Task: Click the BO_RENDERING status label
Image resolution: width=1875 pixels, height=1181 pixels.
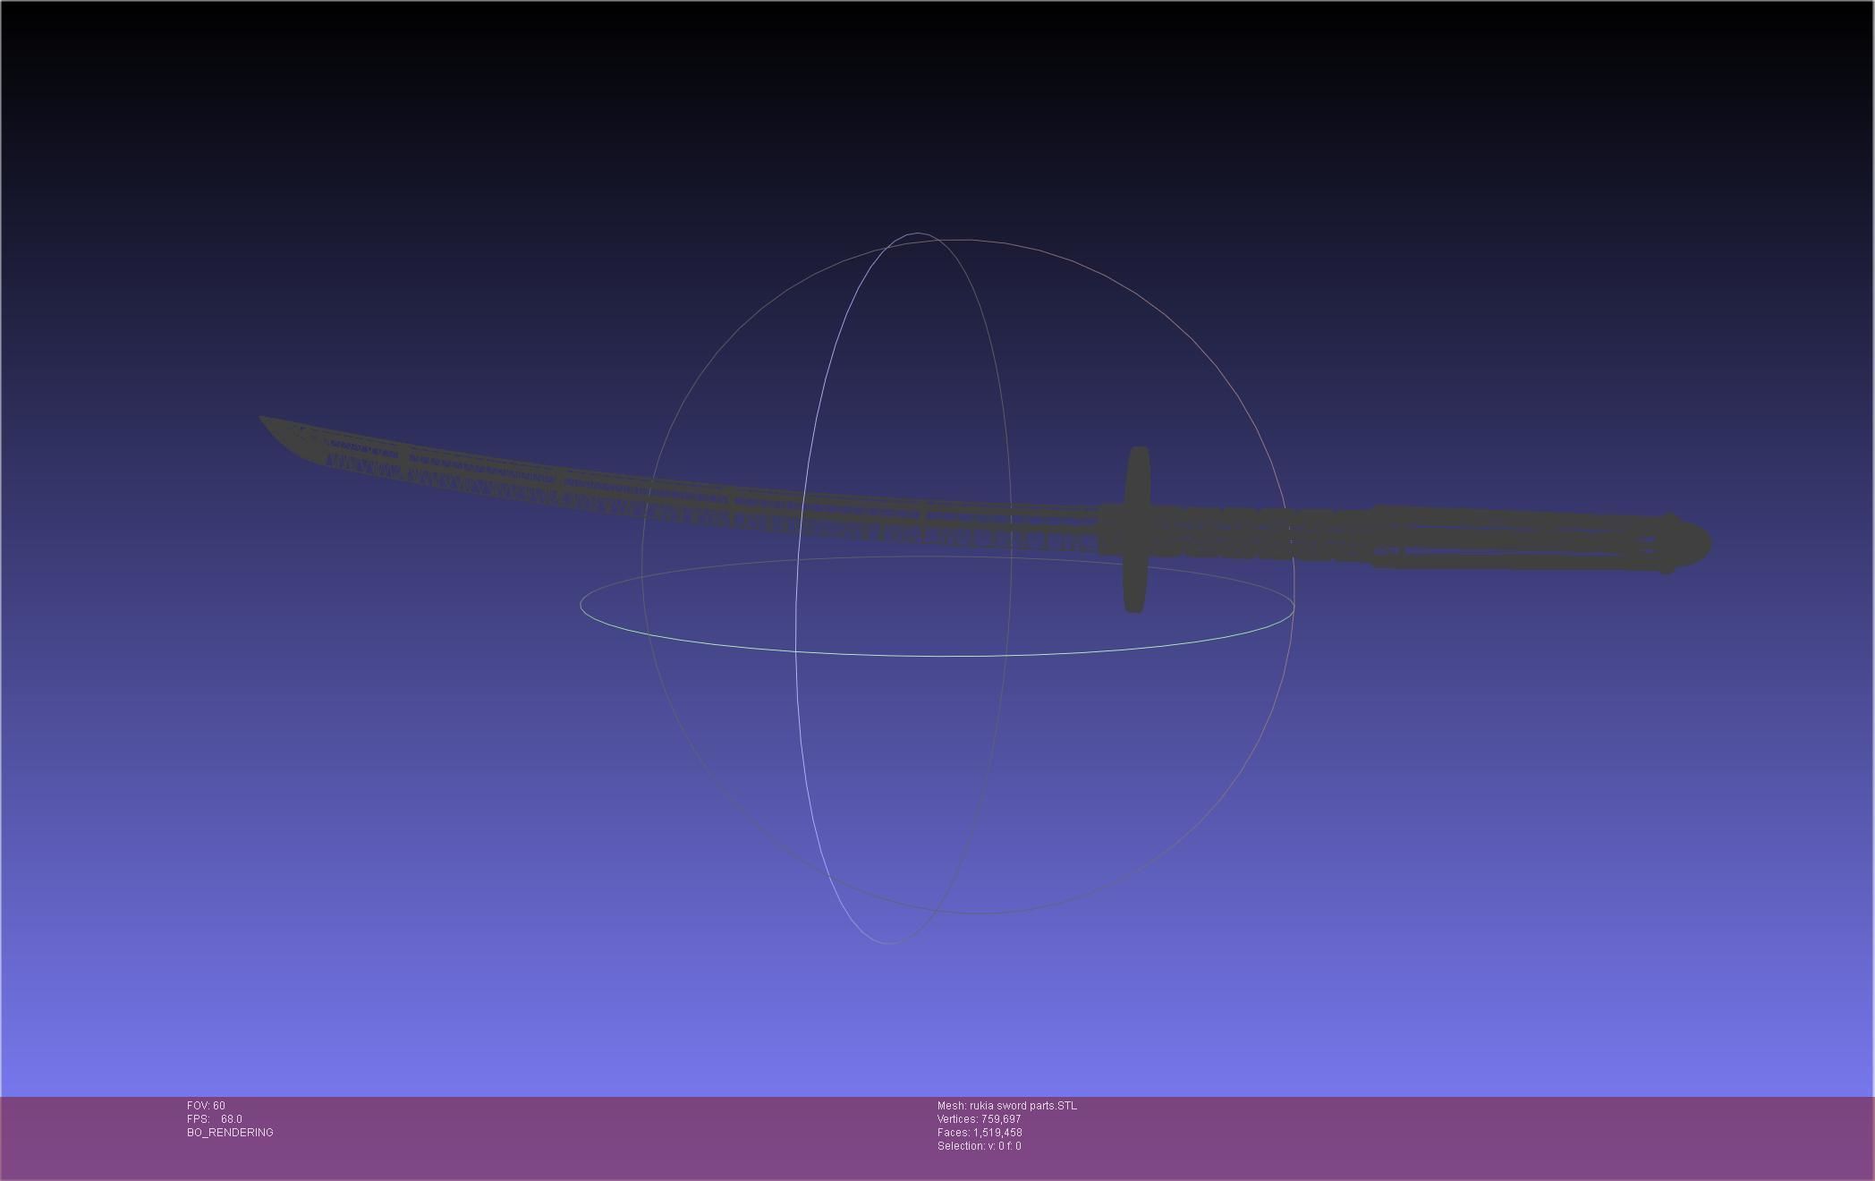Action: [x=230, y=1133]
